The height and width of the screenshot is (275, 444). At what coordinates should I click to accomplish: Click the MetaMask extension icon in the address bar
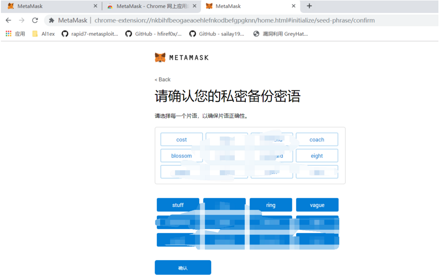(51, 20)
